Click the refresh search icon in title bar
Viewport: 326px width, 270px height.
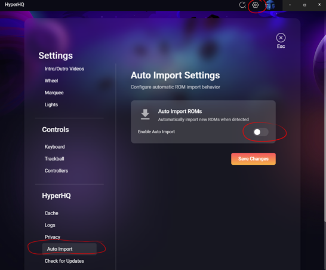pos(242,5)
